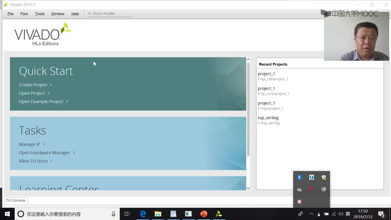
Task: Launch Microsoft Edge from taskbar
Action: coord(143,214)
